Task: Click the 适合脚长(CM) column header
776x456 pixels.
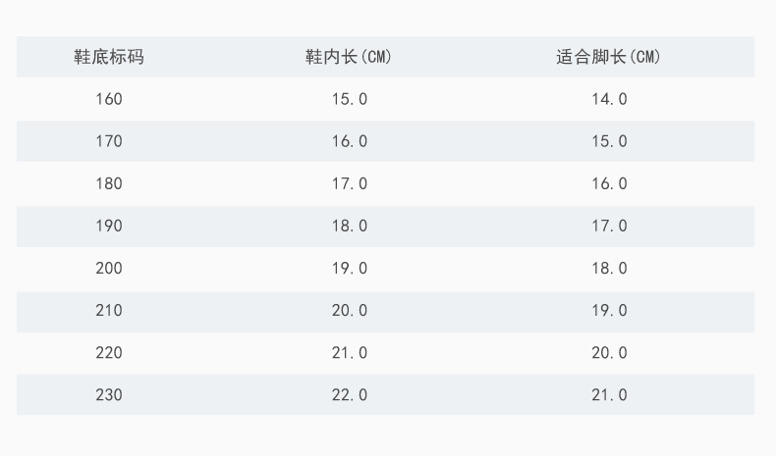Action: tap(608, 57)
